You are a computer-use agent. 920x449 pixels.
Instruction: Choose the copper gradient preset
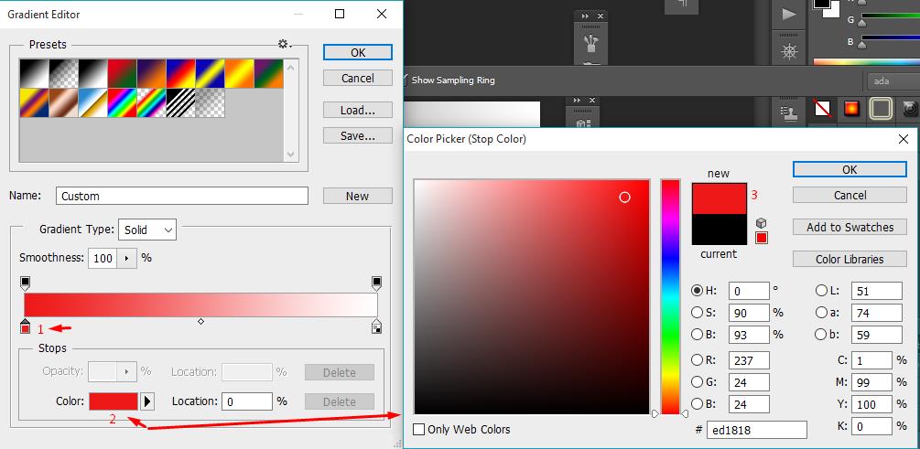(x=63, y=102)
